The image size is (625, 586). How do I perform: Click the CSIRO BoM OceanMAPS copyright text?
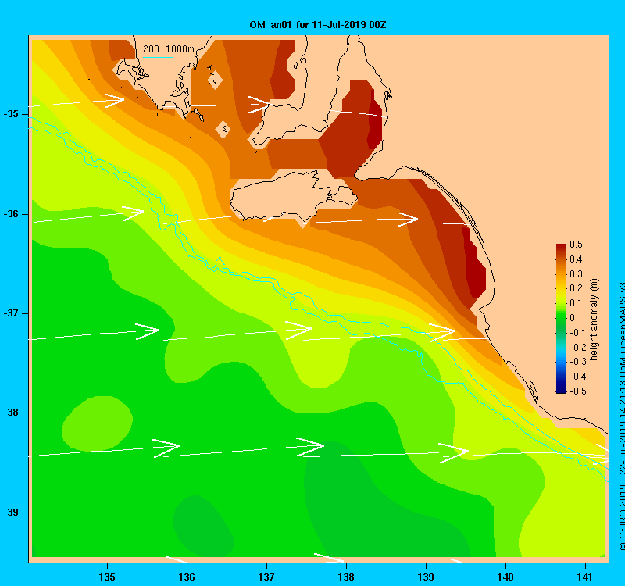622,416
